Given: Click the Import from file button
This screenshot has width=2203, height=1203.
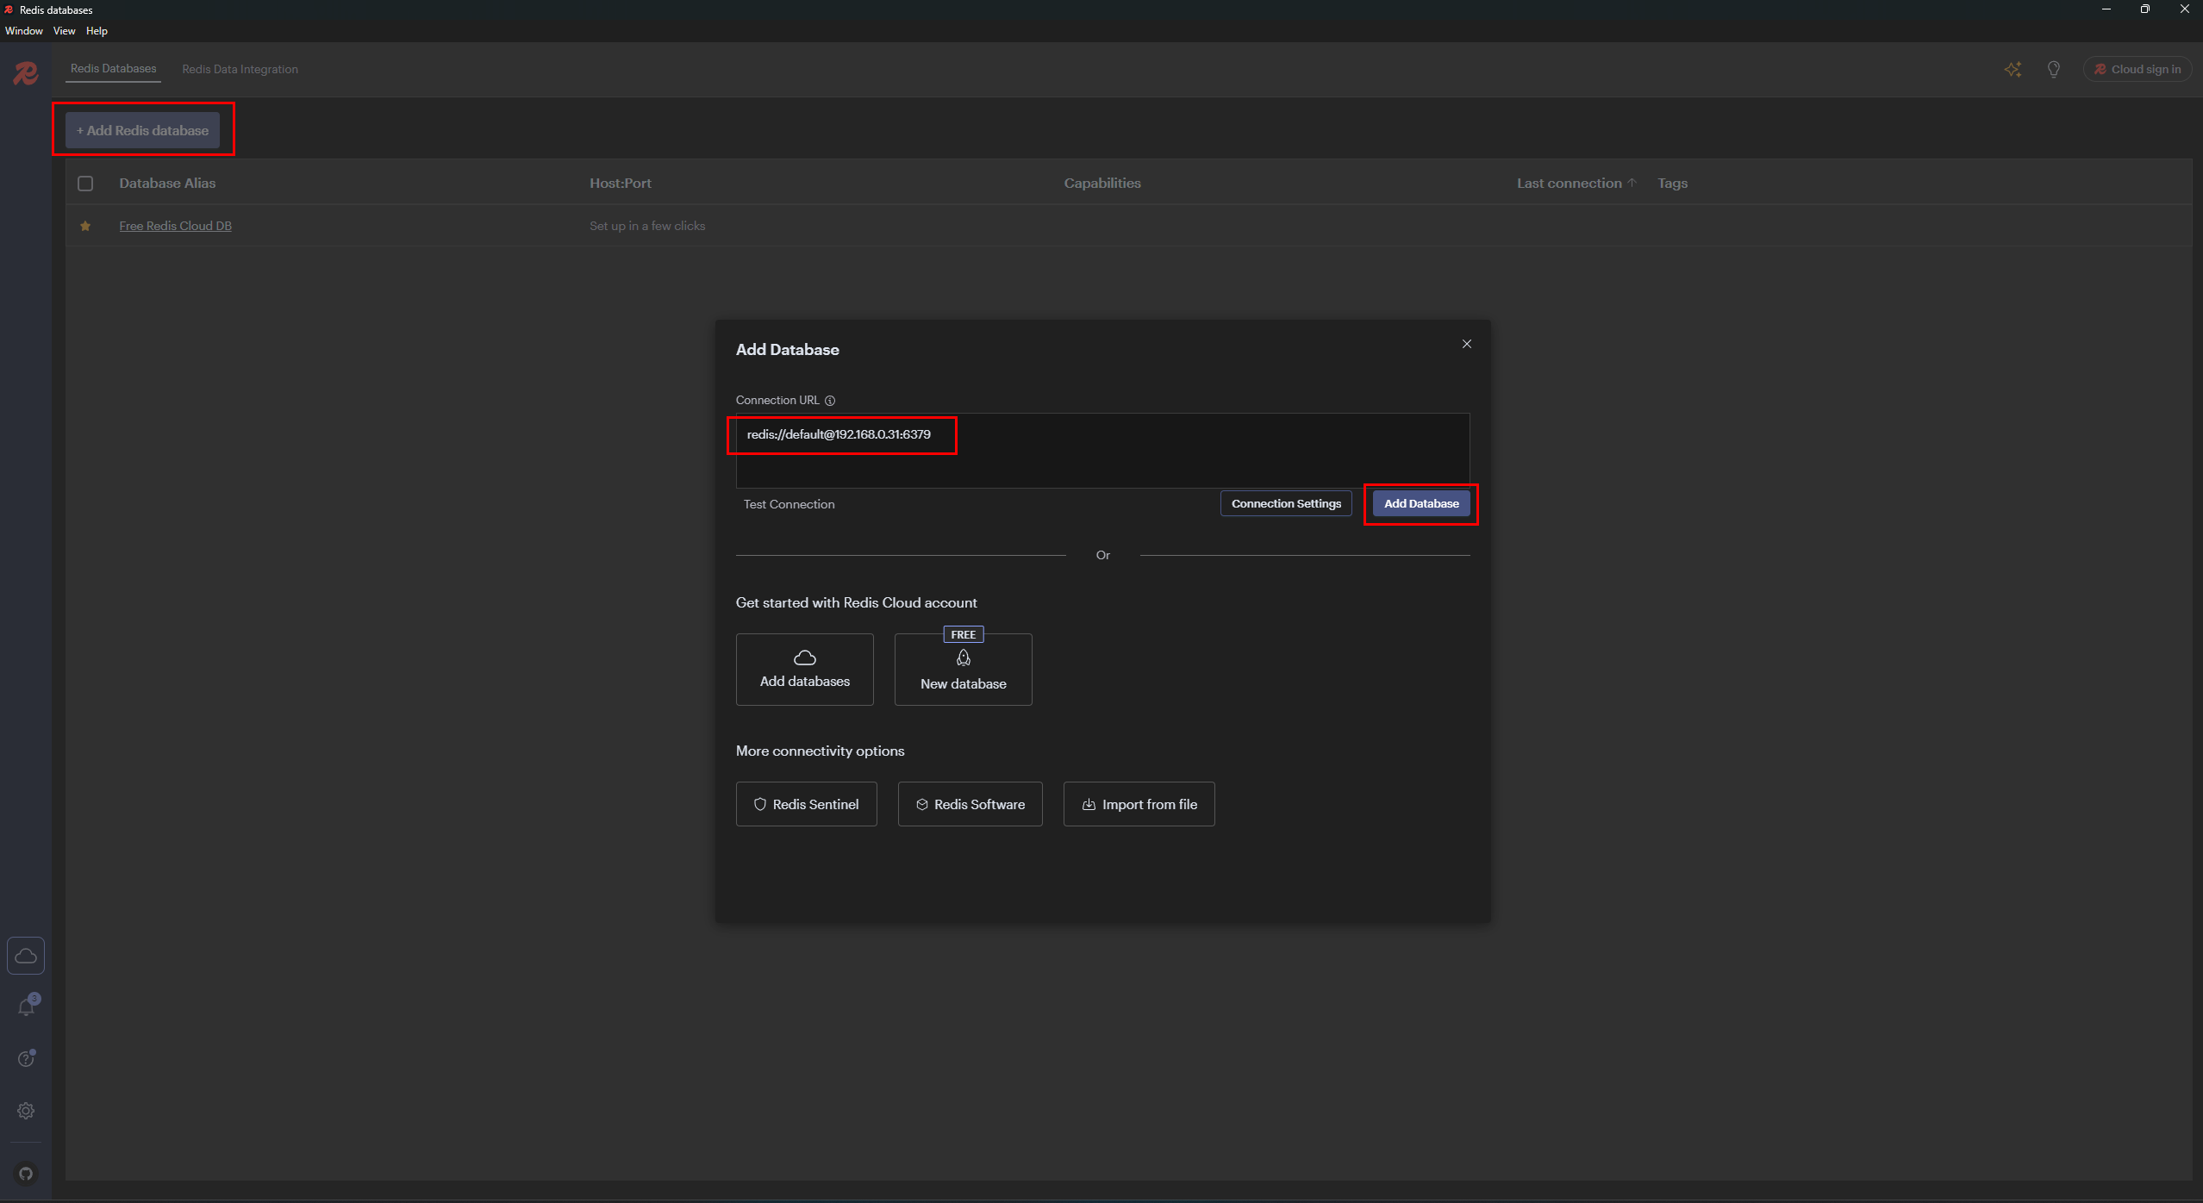Looking at the screenshot, I should click(x=1139, y=804).
